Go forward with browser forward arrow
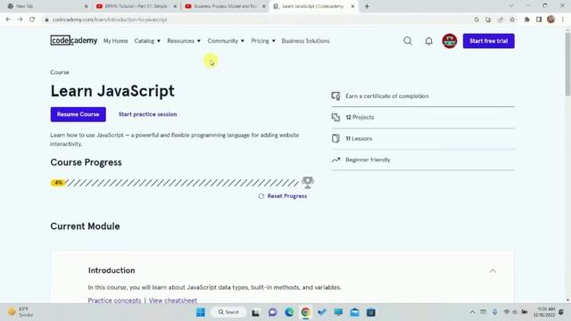This screenshot has width=571, height=321. tap(20, 20)
